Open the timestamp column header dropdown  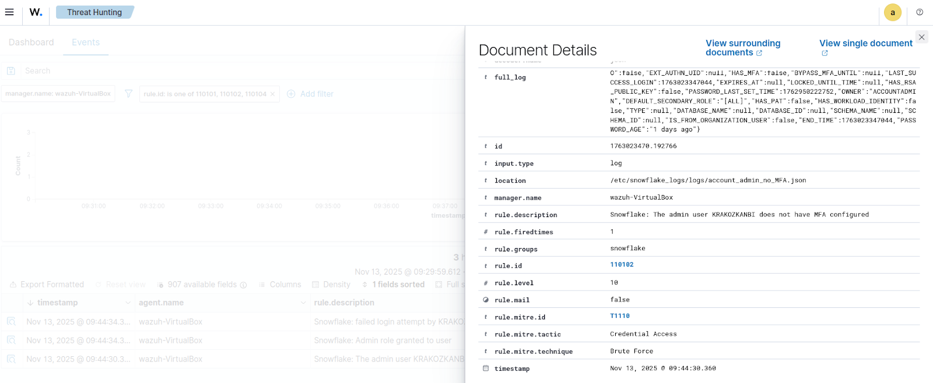[128, 303]
